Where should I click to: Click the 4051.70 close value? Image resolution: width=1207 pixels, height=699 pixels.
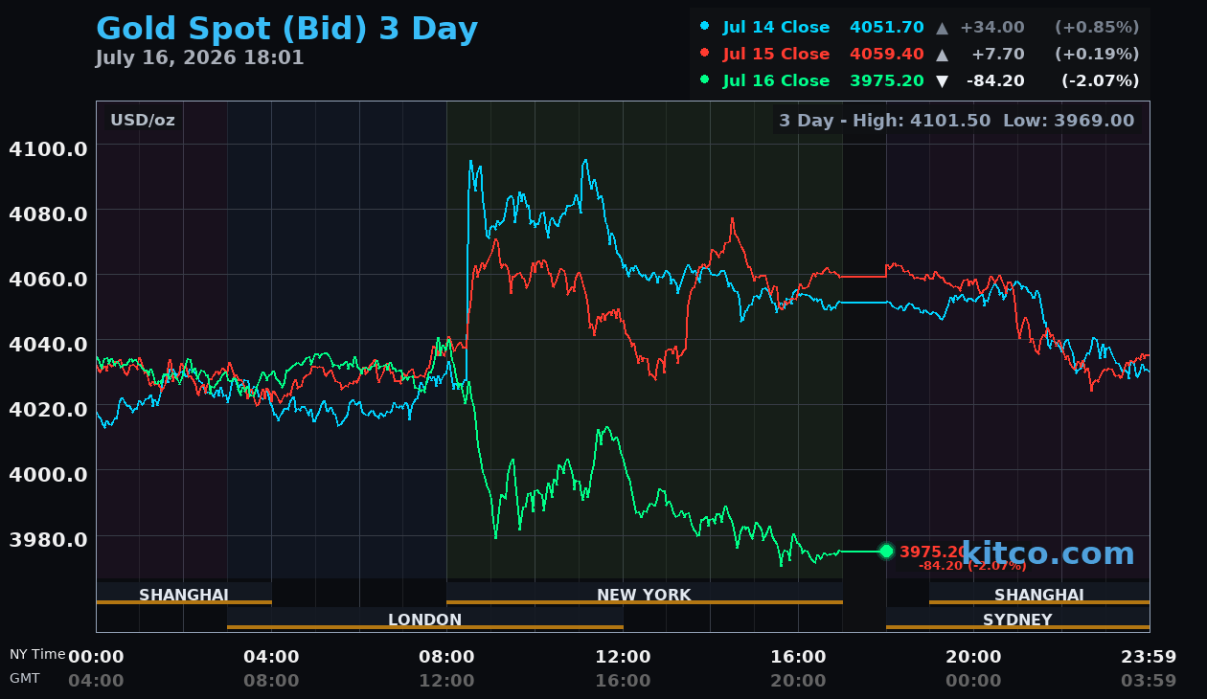pos(887,27)
